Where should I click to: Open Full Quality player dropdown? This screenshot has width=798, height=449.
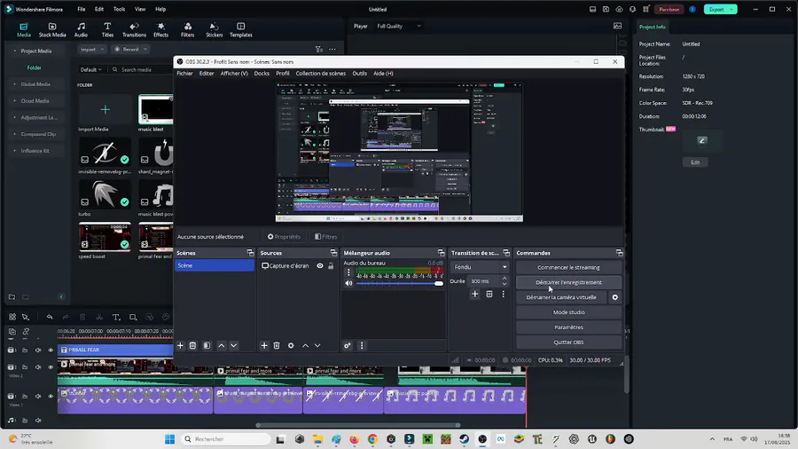(399, 26)
